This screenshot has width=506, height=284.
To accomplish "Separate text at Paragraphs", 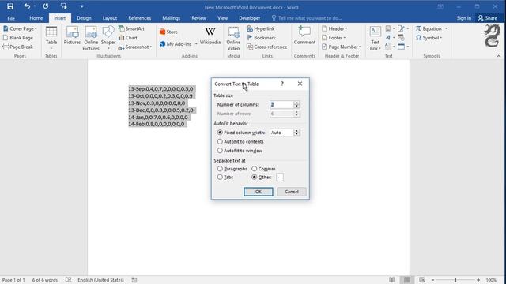I will point(232,168).
